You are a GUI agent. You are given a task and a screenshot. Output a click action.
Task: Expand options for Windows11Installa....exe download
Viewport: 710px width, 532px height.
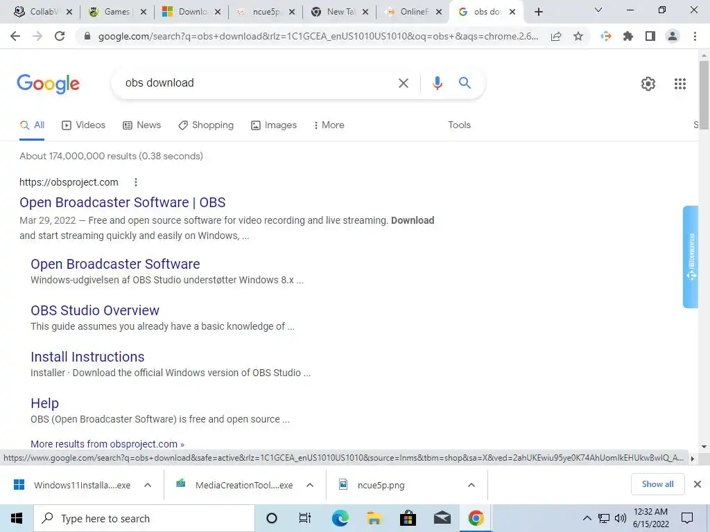tap(148, 485)
